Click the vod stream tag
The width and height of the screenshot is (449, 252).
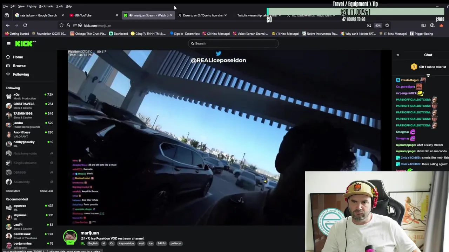tap(141, 243)
